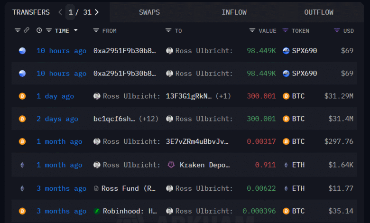The width and height of the screenshot is (370, 223).
Task: Open the '3 months ago' BTC transaction link
Action: click(62, 211)
